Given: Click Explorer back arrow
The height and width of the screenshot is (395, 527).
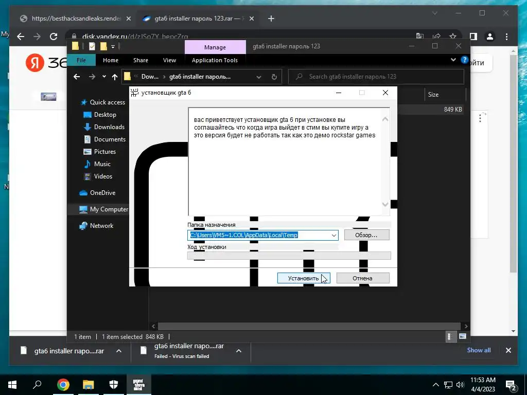Looking at the screenshot, I should [77, 77].
